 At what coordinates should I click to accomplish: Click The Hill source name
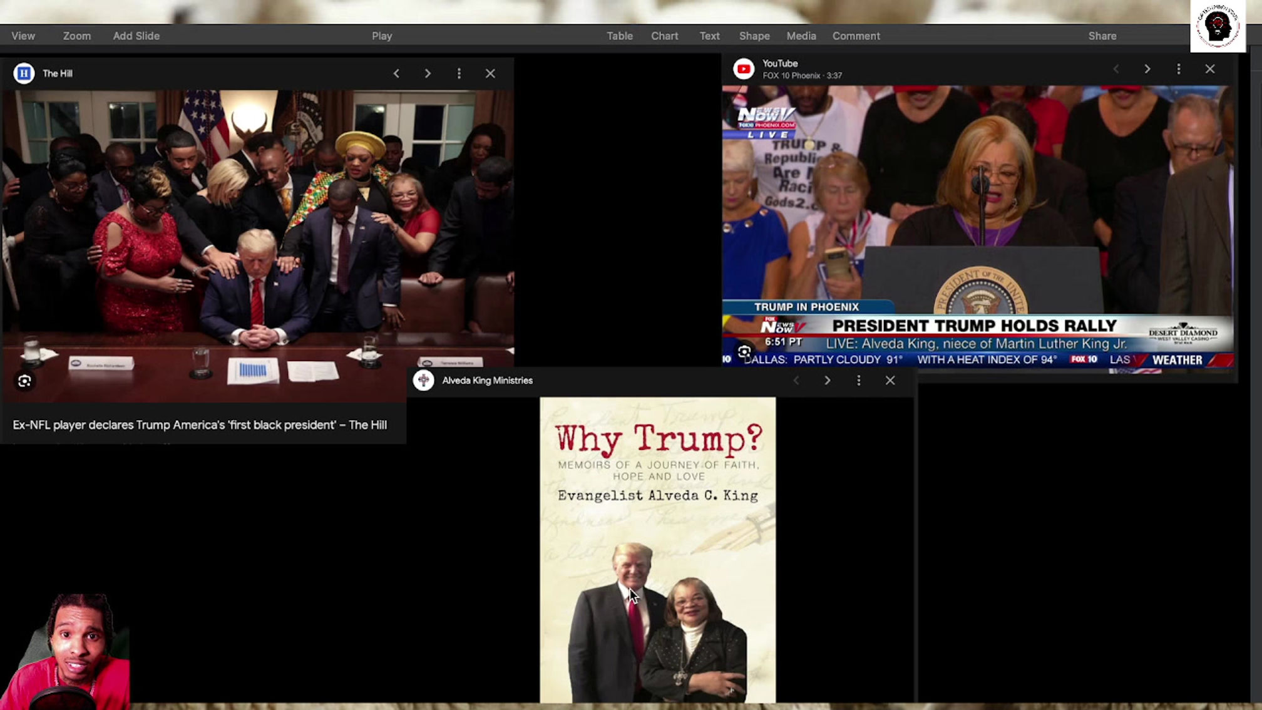[58, 74]
